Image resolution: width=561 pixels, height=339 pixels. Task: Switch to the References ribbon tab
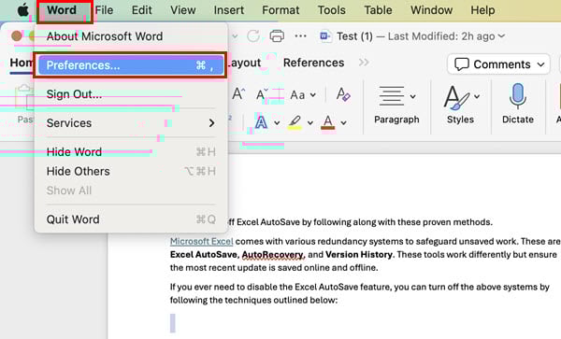[x=313, y=63]
